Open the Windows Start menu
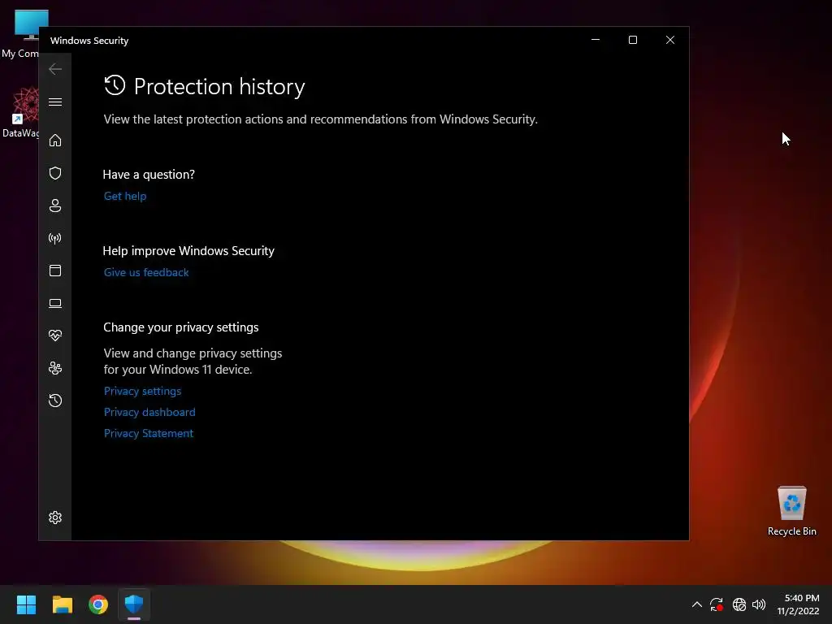This screenshot has width=832, height=624. tap(26, 604)
